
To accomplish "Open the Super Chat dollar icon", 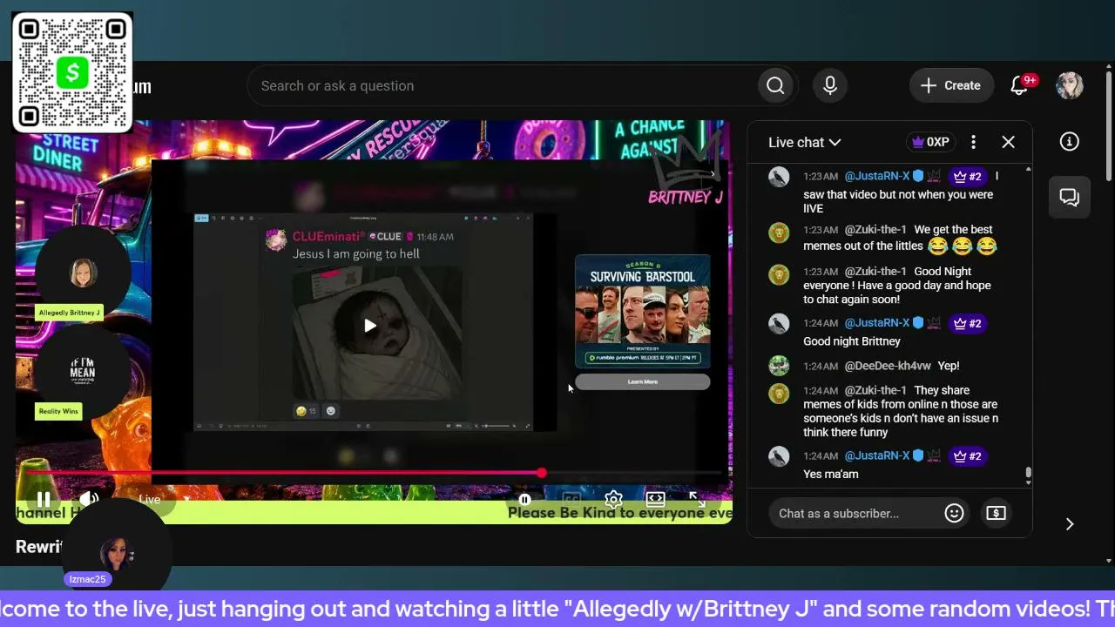I will click(x=996, y=514).
